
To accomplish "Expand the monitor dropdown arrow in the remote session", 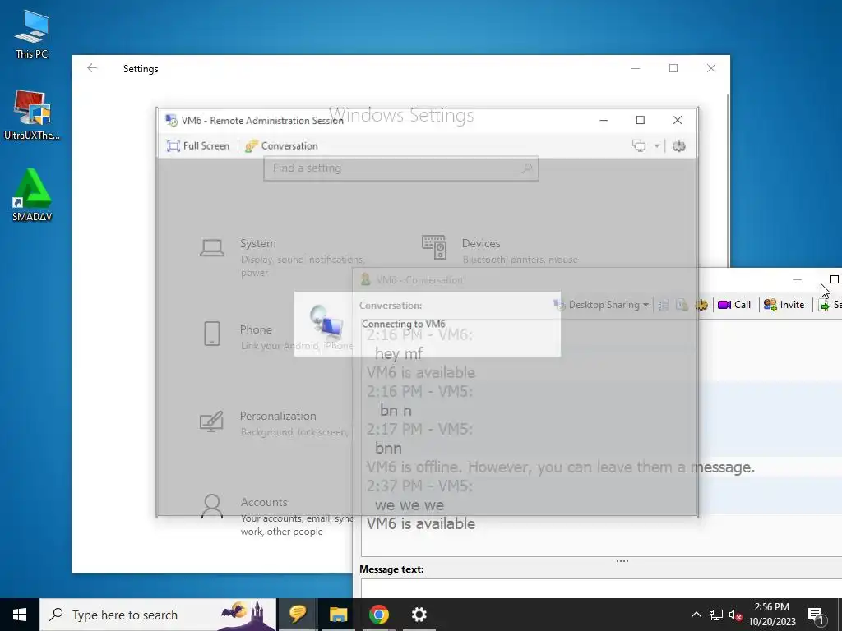I will (656, 146).
